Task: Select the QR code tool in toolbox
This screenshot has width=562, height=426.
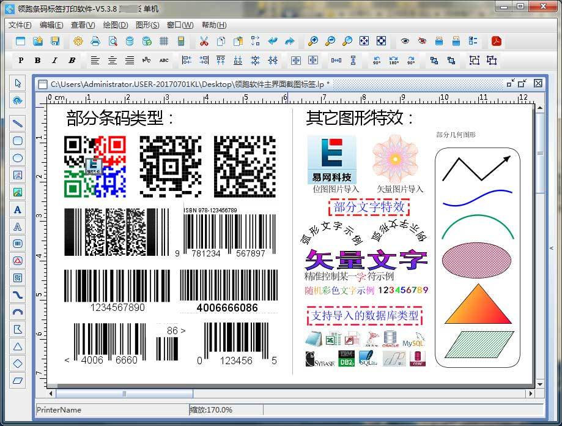Action: click(18, 277)
